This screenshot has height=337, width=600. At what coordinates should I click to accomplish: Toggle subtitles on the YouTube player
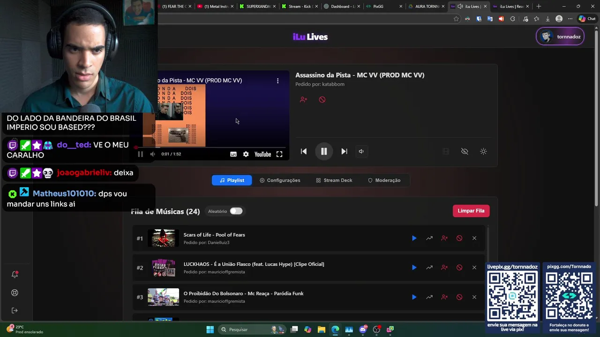click(233, 154)
